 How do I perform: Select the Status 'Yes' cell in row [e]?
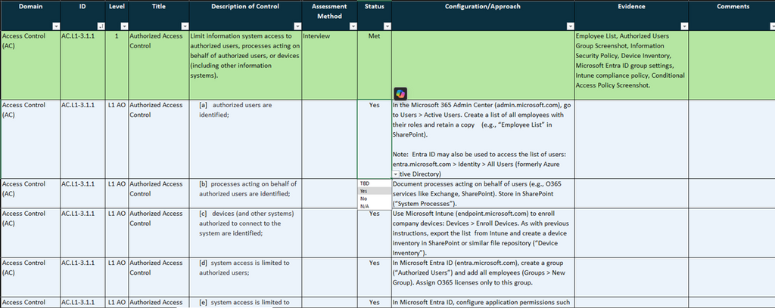pos(374,303)
